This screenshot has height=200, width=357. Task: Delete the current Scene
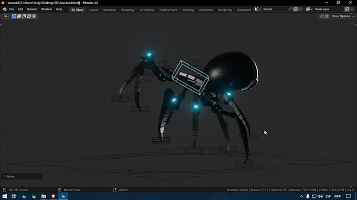(x=301, y=9)
